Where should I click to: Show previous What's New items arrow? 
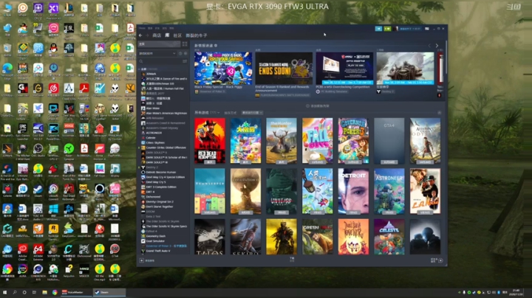pyautogui.click(x=429, y=46)
